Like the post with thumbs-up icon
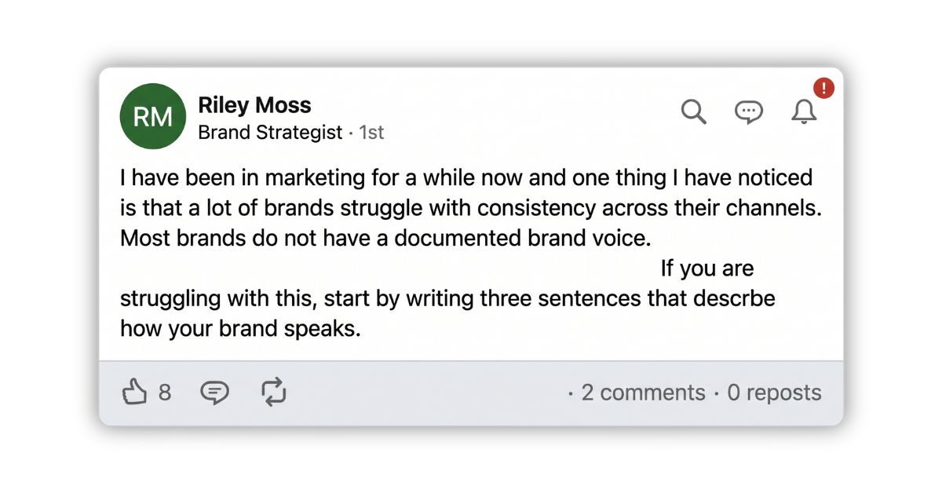Image resolution: width=942 pixels, height=493 pixels. coord(135,392)
